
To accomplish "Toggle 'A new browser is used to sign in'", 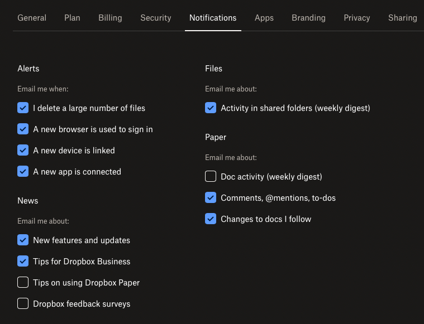I will click(23, 129).
